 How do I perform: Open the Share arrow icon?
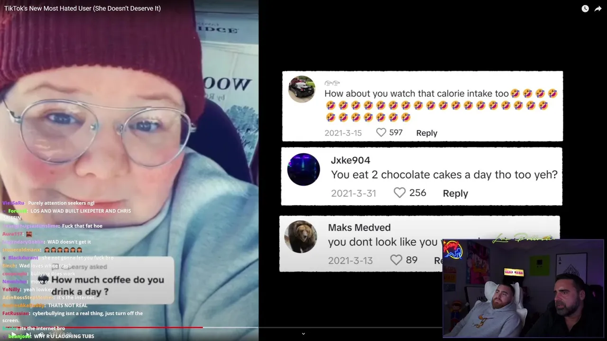pos(598,9)
